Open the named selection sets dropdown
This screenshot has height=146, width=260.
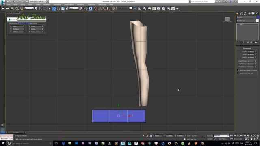(x=124, y=8)
